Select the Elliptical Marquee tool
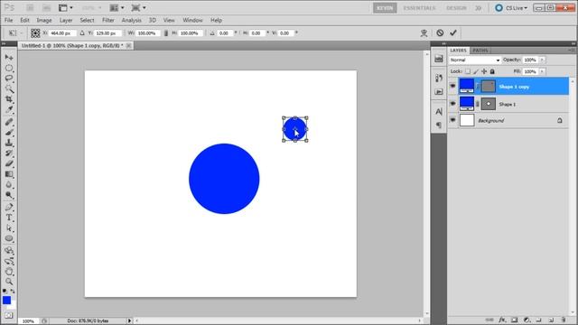The width and height of the screenshot is (578, 325). (9, 69)
